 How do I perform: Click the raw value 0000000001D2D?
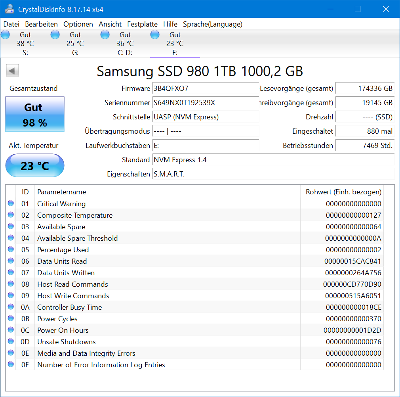pyautogui.click(x=352, y=330)
